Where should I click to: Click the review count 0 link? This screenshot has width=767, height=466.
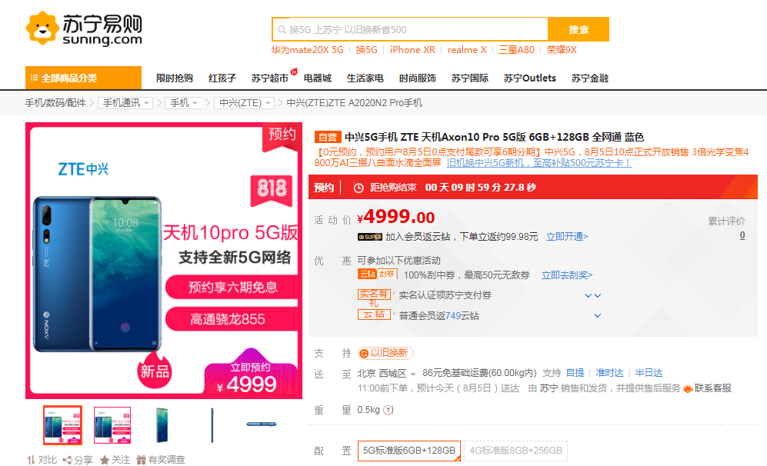(742, 235)
